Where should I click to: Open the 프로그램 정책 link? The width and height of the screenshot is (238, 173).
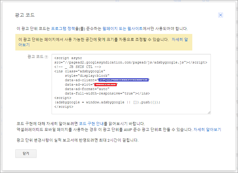pos(63,29)
